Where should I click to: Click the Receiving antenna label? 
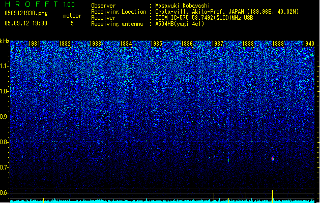coord(117,24)
